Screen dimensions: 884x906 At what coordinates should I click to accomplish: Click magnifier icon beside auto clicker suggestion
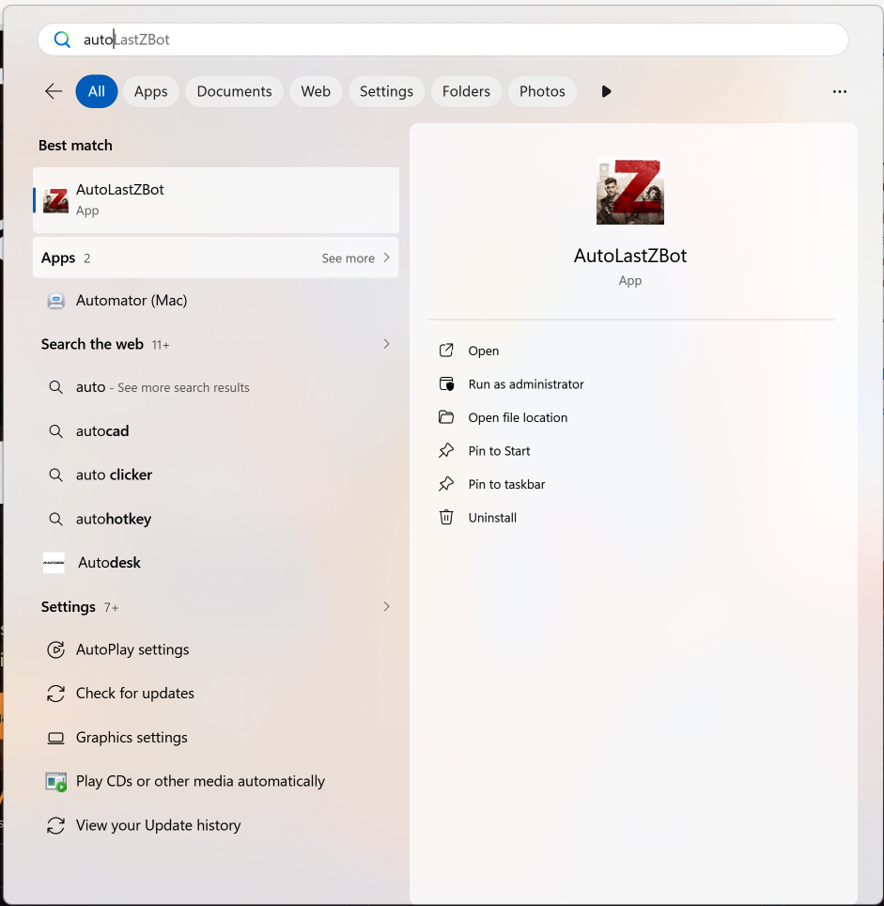[x=56, y=475]
